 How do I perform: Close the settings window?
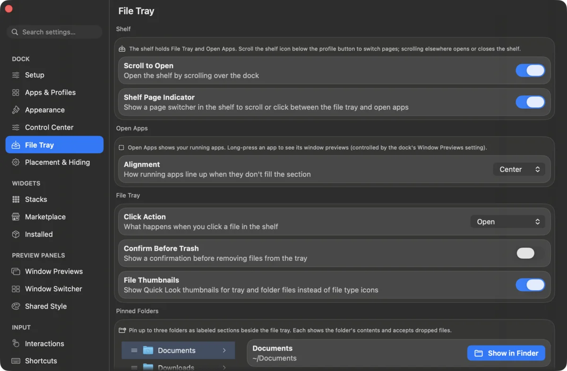tap(9, 9)
